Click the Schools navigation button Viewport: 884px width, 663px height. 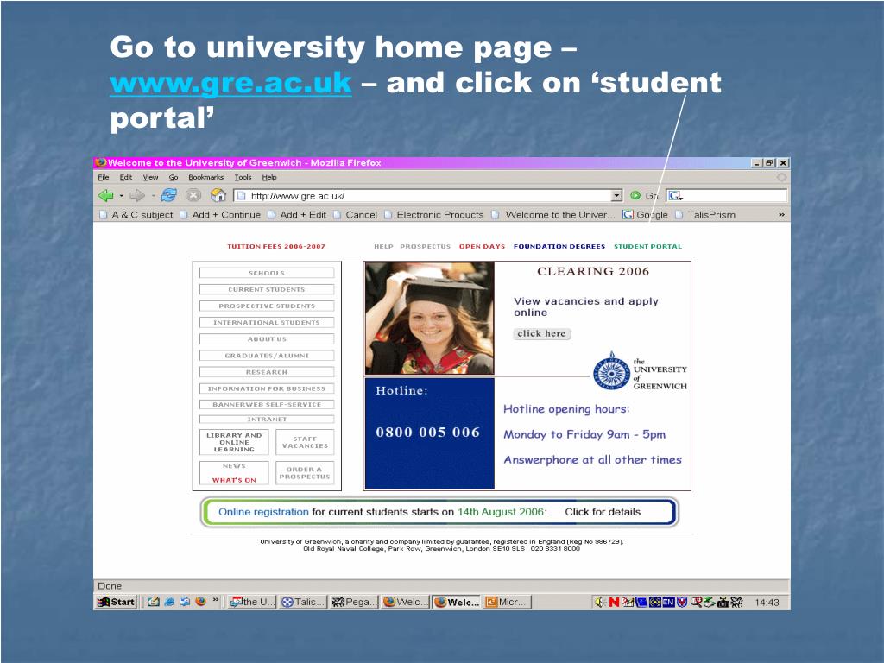[267, 273]
